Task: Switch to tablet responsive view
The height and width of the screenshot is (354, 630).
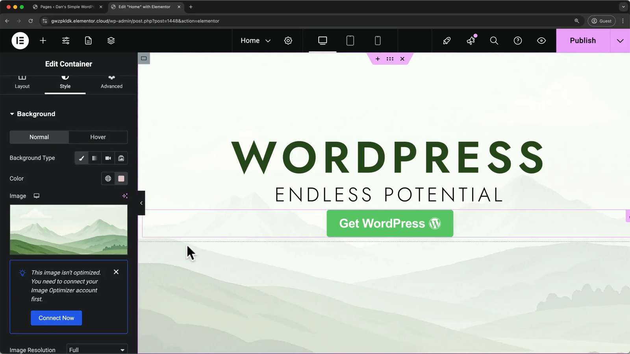Action: pos(350,41)
